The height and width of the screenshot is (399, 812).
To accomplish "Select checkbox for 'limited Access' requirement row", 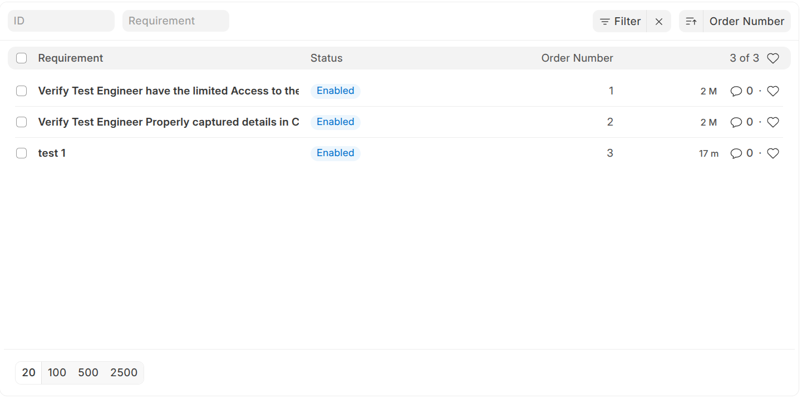I will [22, 91].
